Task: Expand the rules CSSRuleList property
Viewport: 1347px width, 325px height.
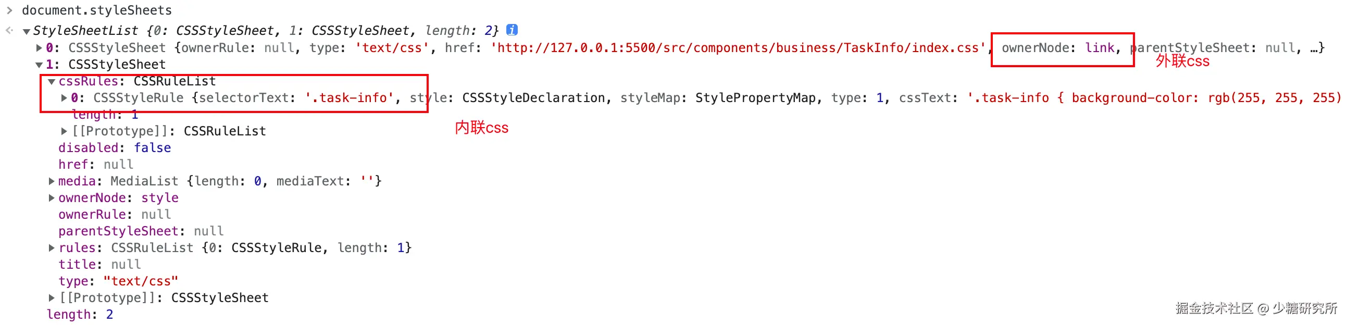Action: point(51,248)
